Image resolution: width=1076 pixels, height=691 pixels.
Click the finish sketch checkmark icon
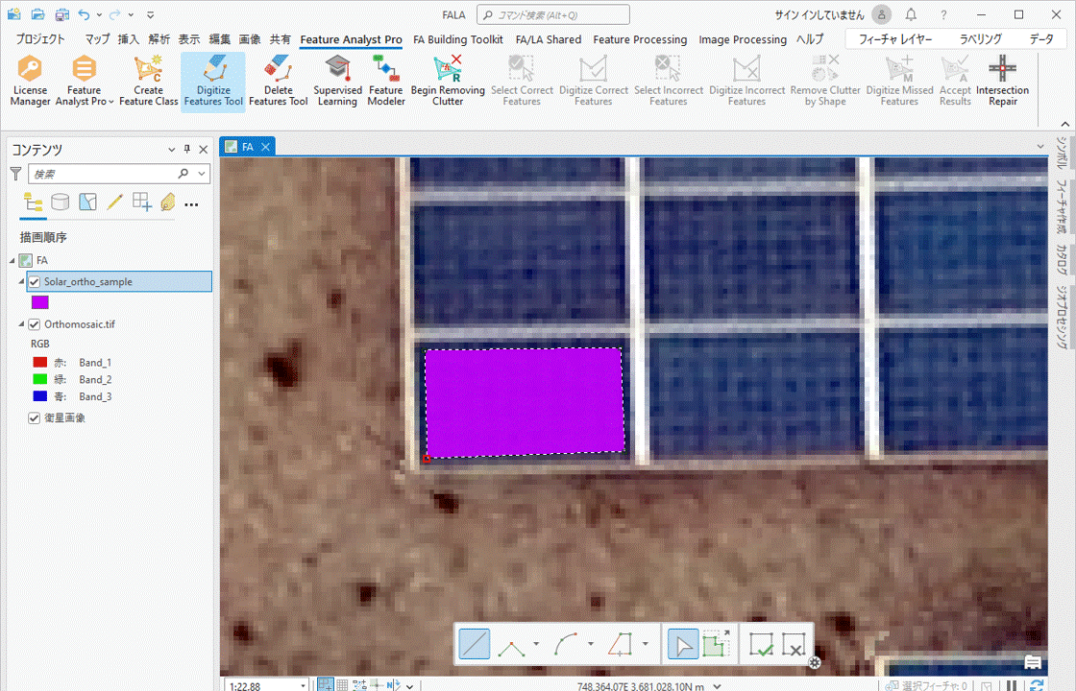click(x=761, y=645)
